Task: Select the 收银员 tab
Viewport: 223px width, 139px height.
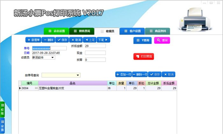Action: click(x=107, y=31)
